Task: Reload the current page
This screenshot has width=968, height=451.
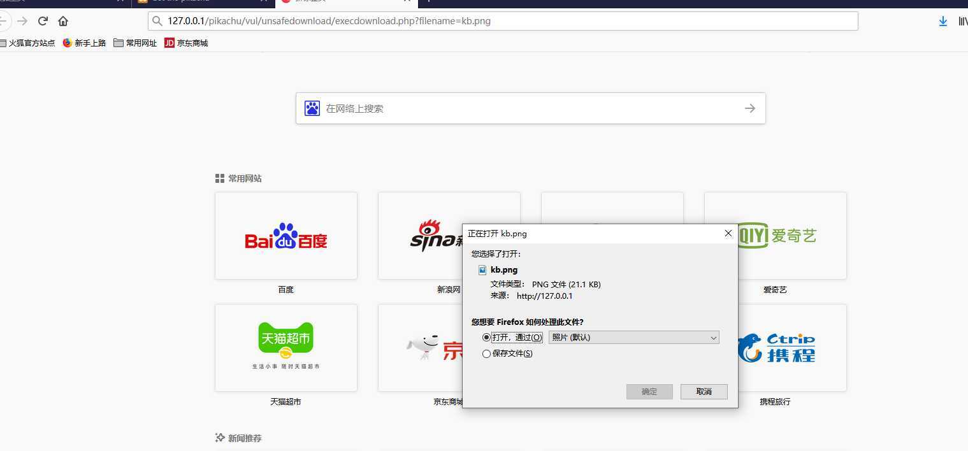Action: pyautogui.click(x=43, y=21)
